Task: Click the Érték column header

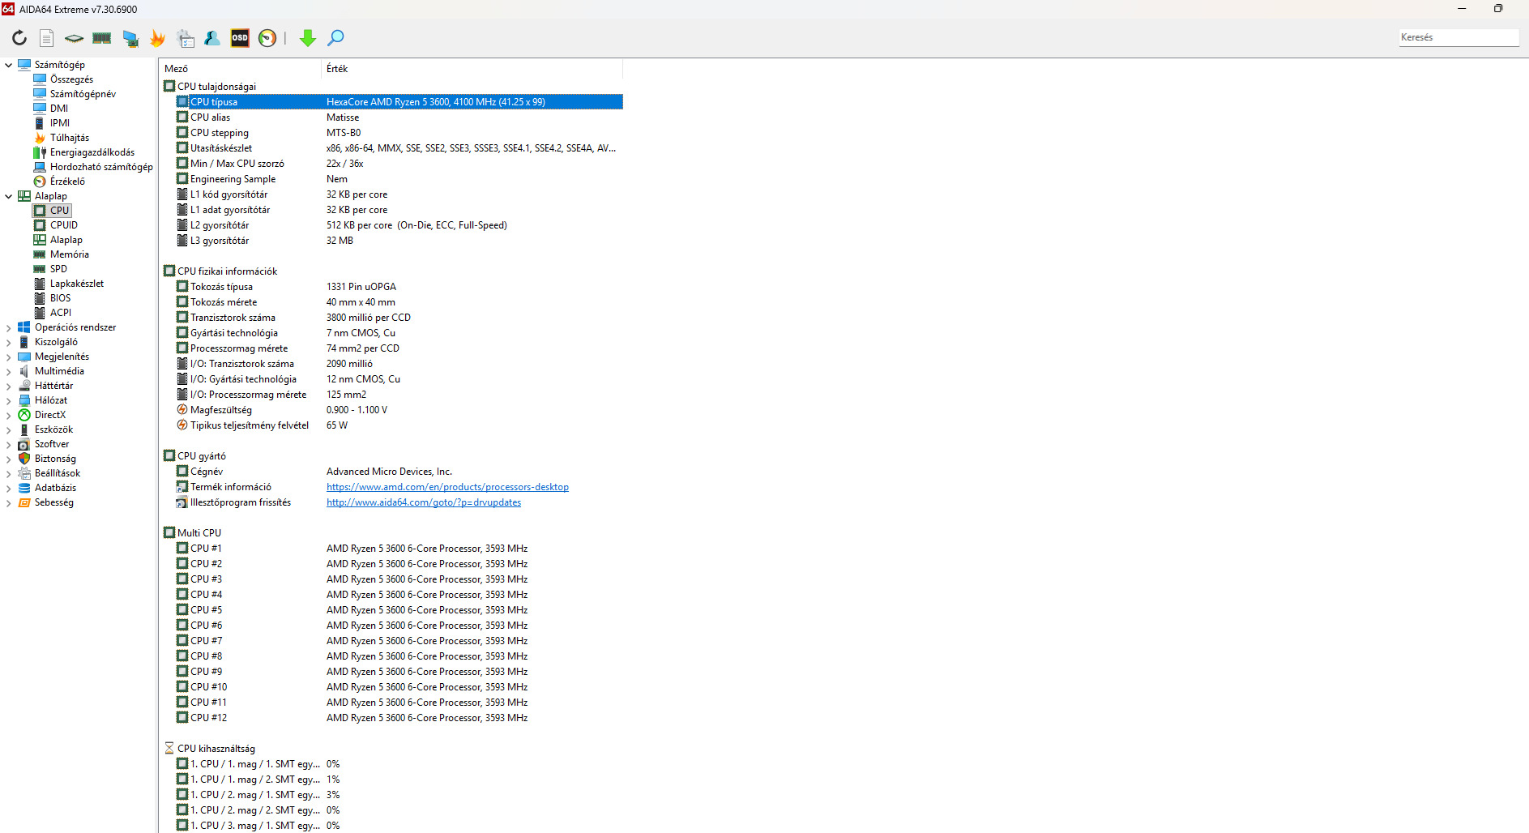Action: coord(472,69)
